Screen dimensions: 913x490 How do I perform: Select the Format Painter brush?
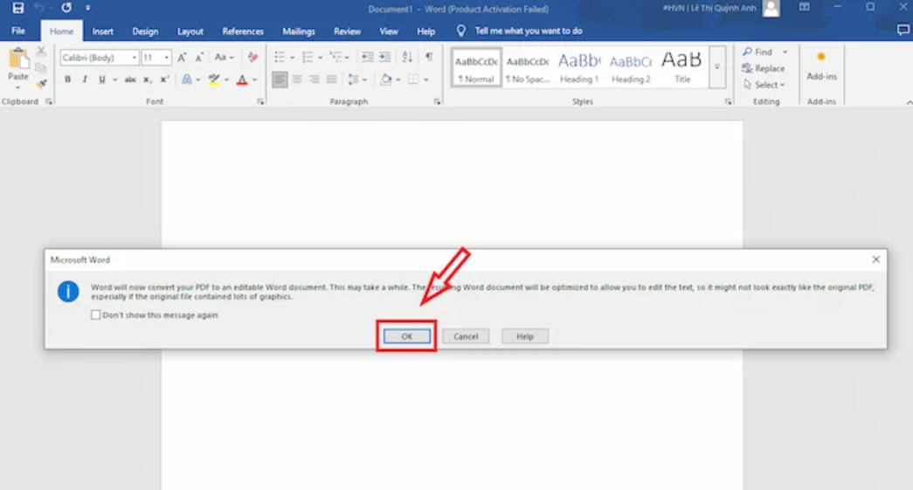(41, 84)
